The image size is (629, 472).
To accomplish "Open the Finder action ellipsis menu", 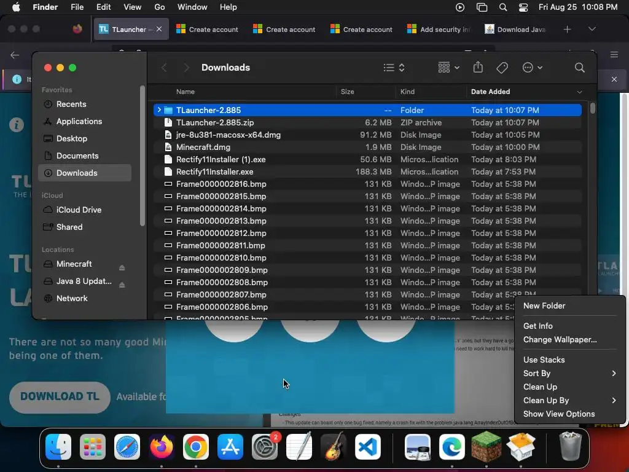I will pyautogui.click(x=533, y=68).
